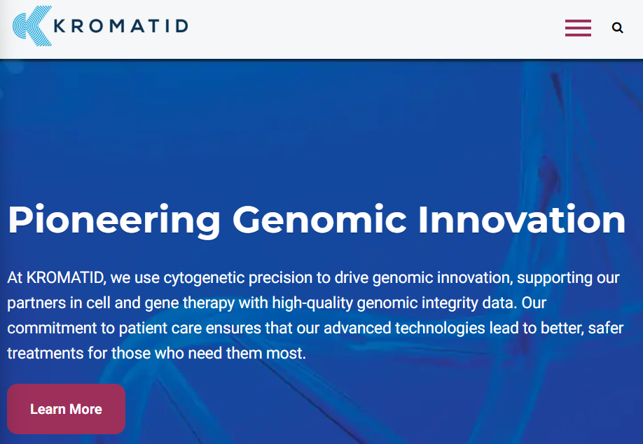The image size is (643, 444).
Task: Click the line ending need them most
Action: pos(157,353)
